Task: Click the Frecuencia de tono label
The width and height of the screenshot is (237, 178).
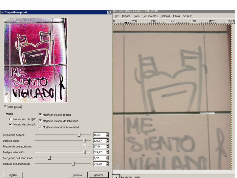Action: (x=14, y=135)
